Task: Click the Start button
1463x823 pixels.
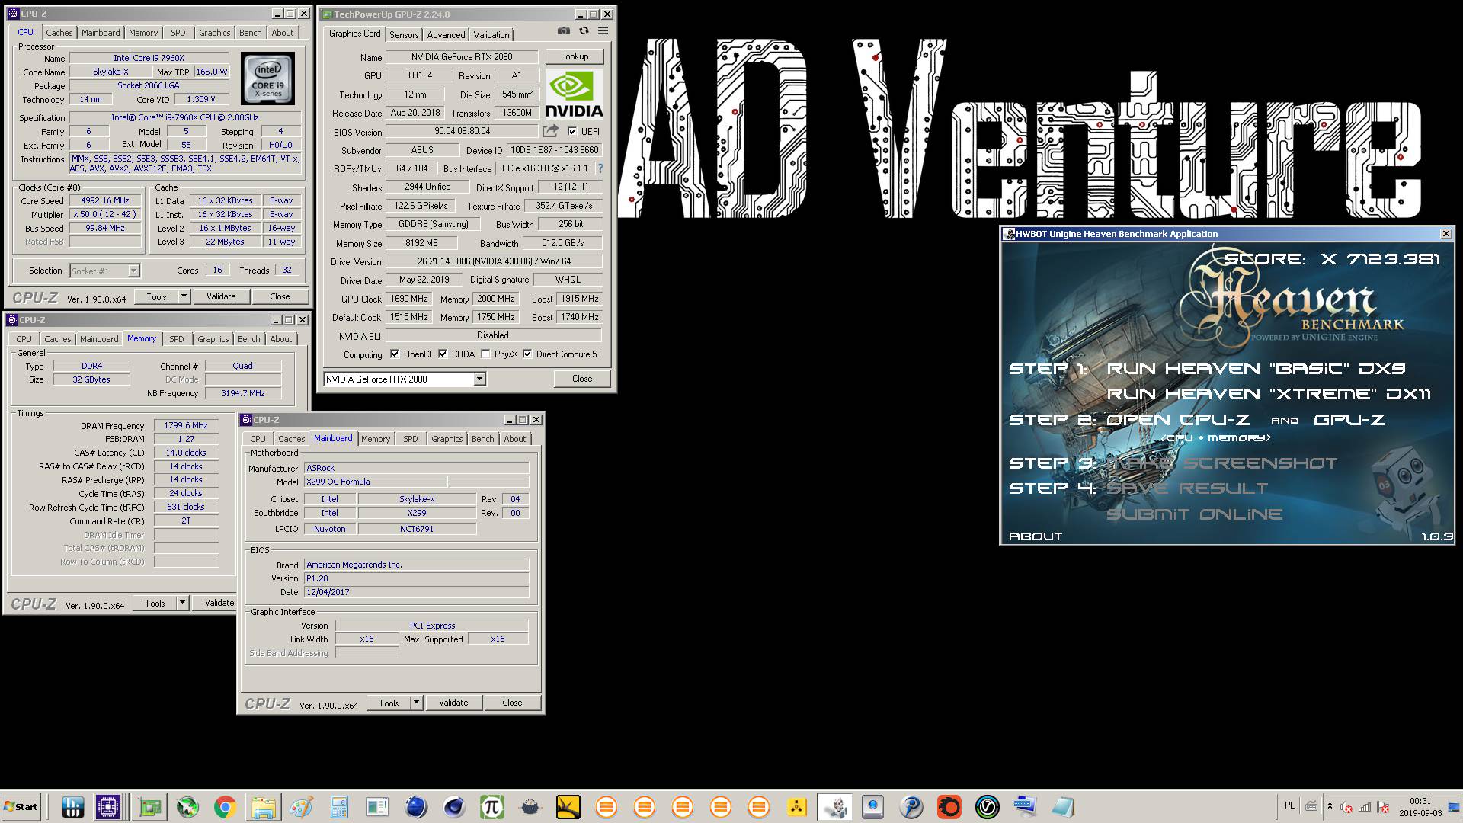Action: [x=21, y=807]
